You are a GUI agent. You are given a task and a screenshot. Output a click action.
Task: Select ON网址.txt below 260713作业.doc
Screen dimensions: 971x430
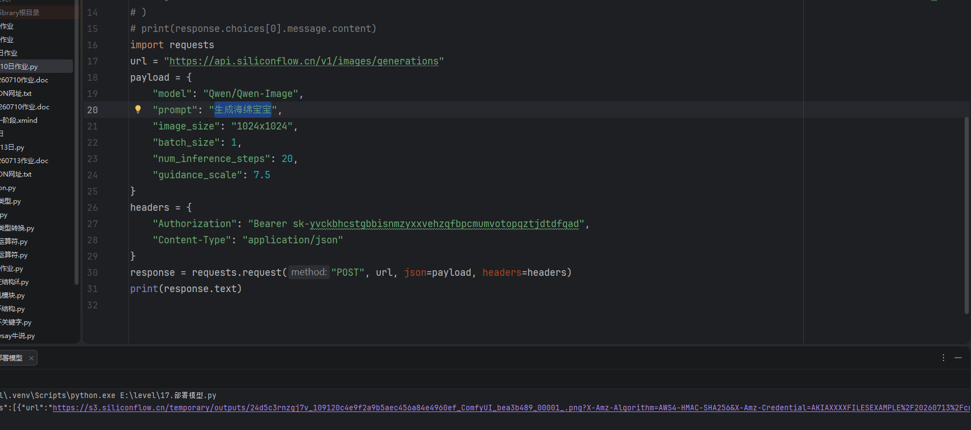pos(16,174)
